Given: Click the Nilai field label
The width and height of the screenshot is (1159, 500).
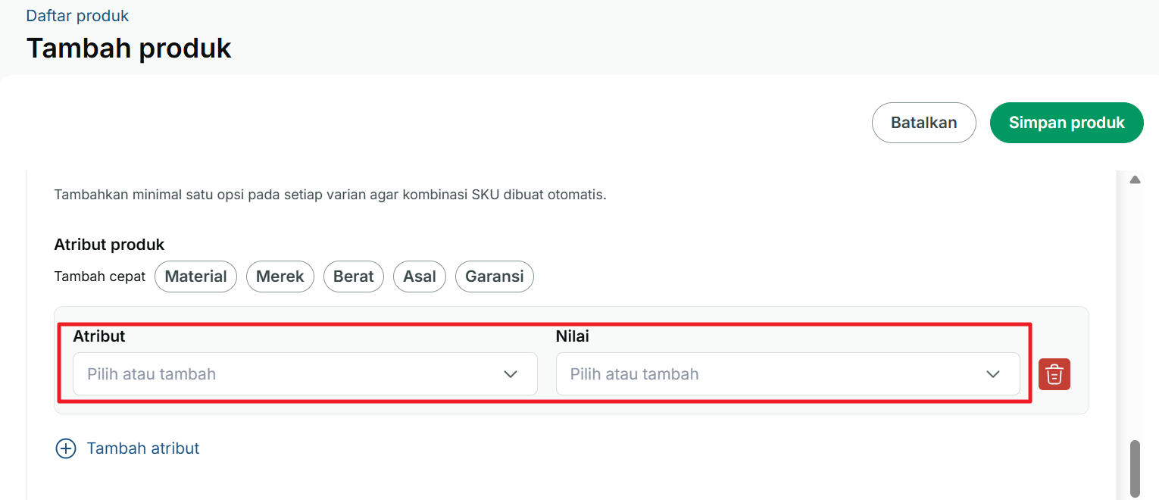Looking at the screenshot, I should pyautogui.click(x=572, y=336).
